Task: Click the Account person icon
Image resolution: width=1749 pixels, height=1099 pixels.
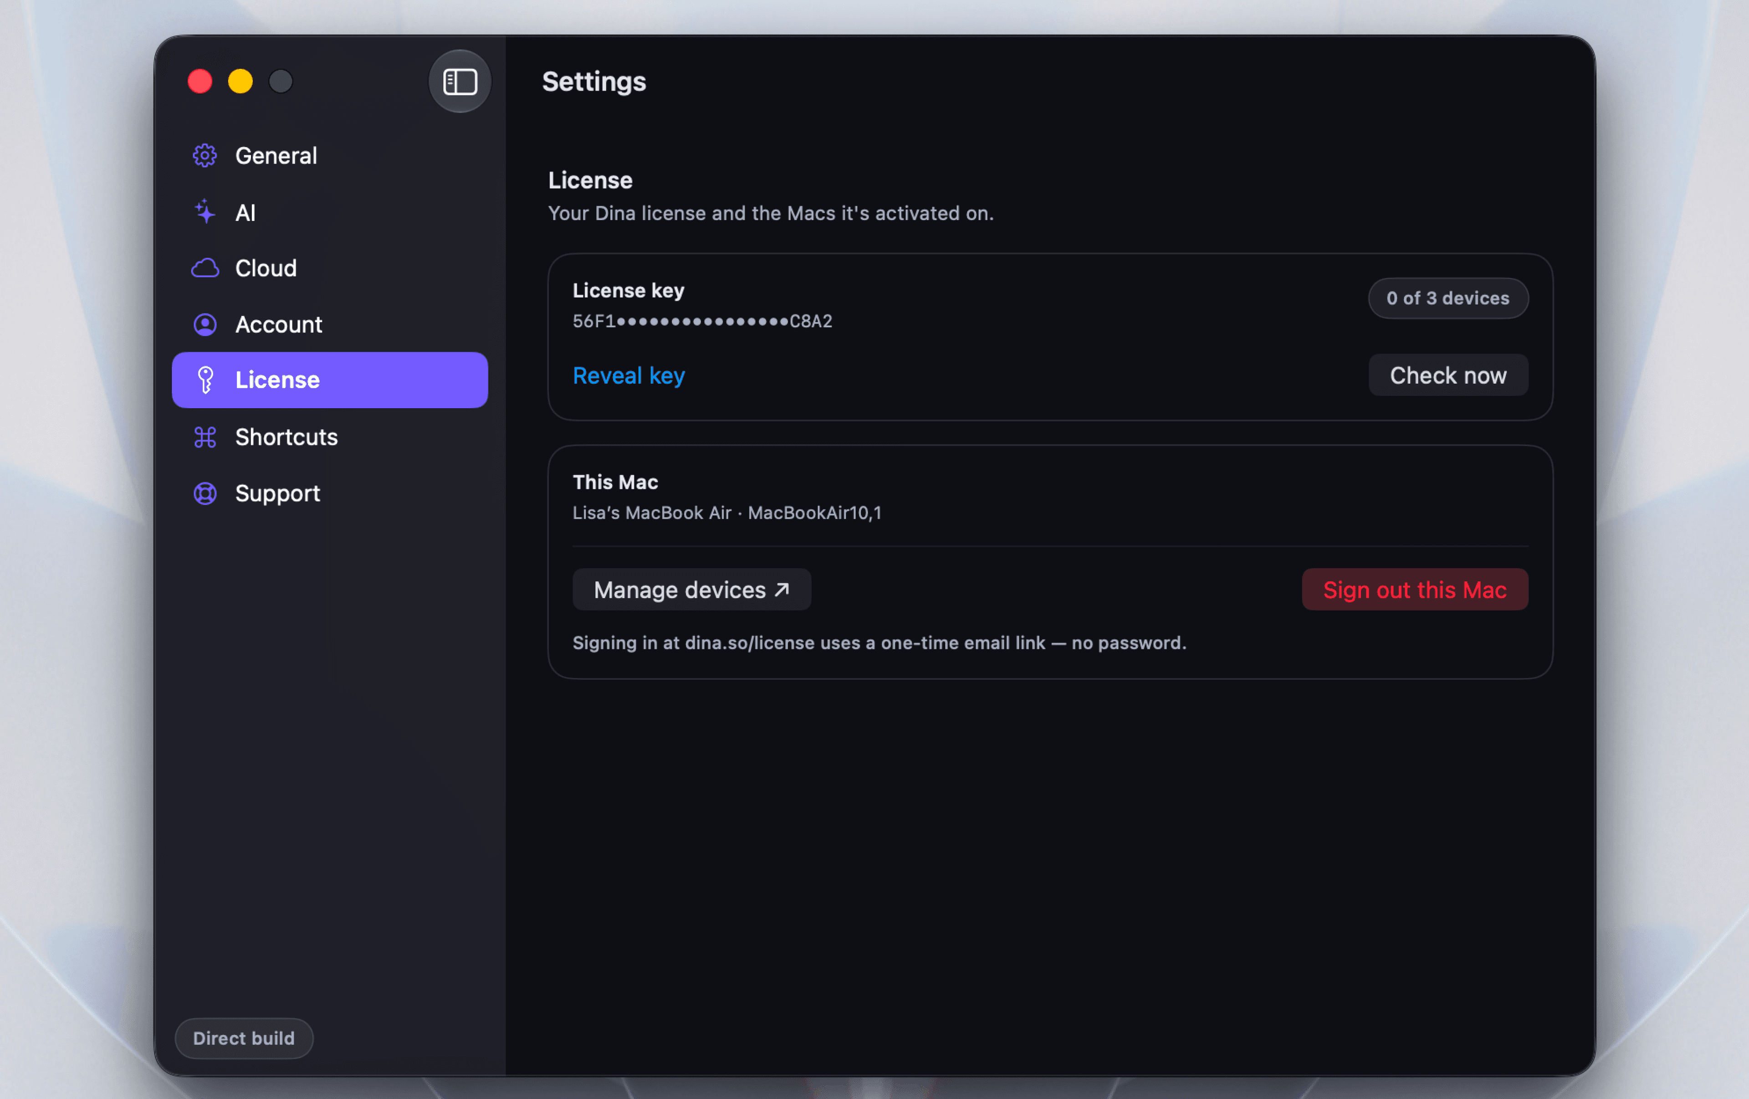Action: 205,325
